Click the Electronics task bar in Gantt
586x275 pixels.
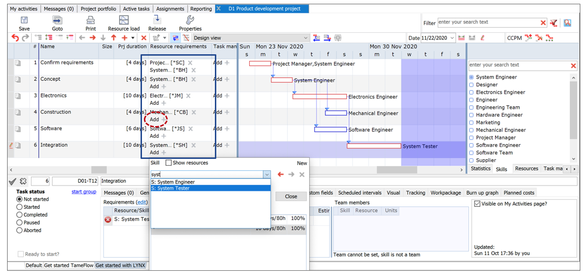(320, 97)
